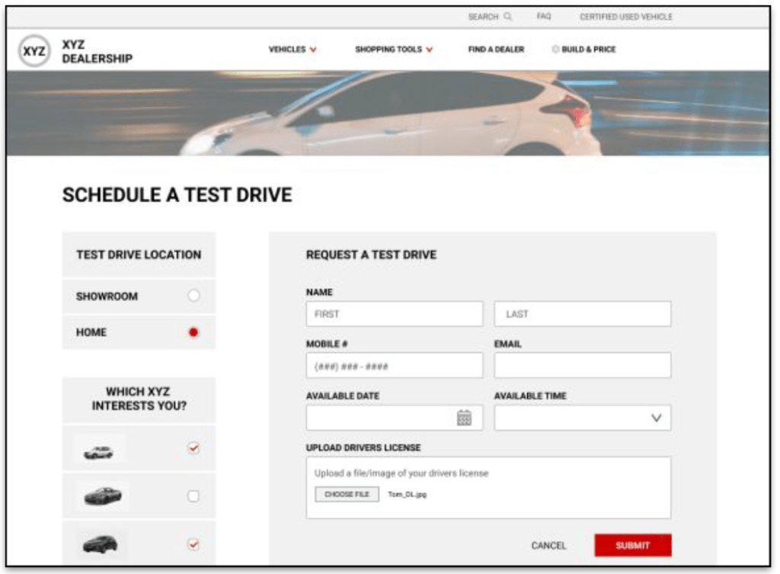Open Find a Dealer menu item

coord(496,50)
